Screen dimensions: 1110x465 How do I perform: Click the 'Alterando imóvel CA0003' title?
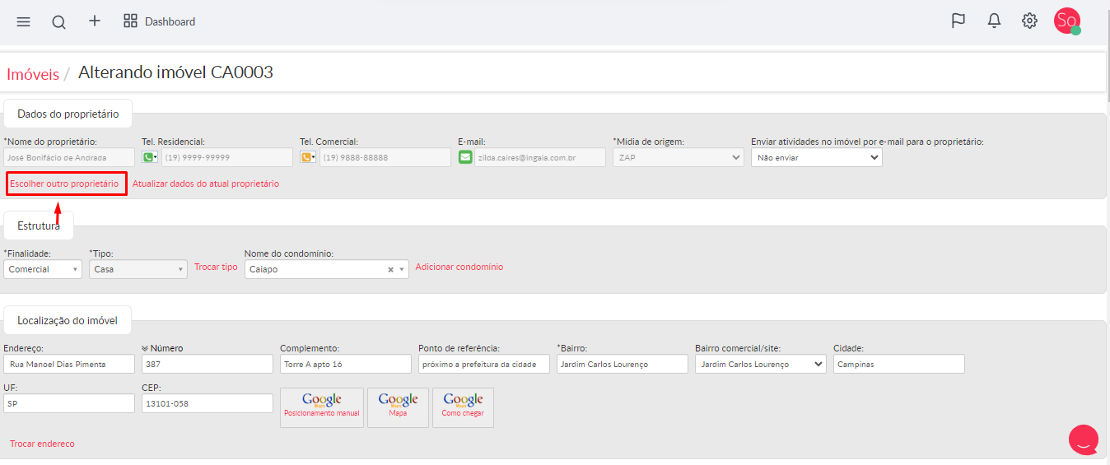point(175,72)
